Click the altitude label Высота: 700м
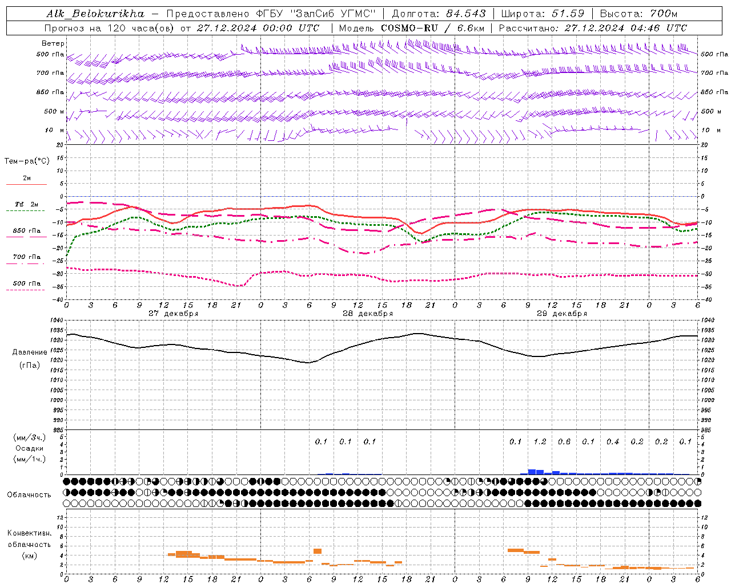This screenshot has height=584, width=731. point(638,14)
